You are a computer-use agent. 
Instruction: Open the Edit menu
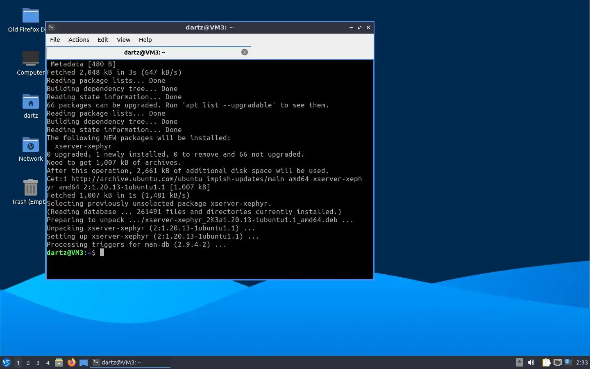tap(103, 40)
